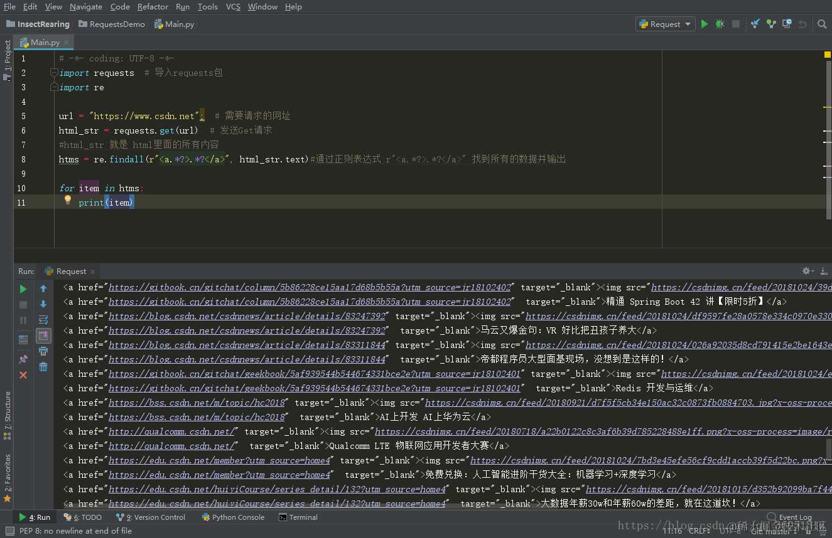Open the 2: Favorites tool window
The height and width of the screenshot is (538, 832).
pos(7,478)
